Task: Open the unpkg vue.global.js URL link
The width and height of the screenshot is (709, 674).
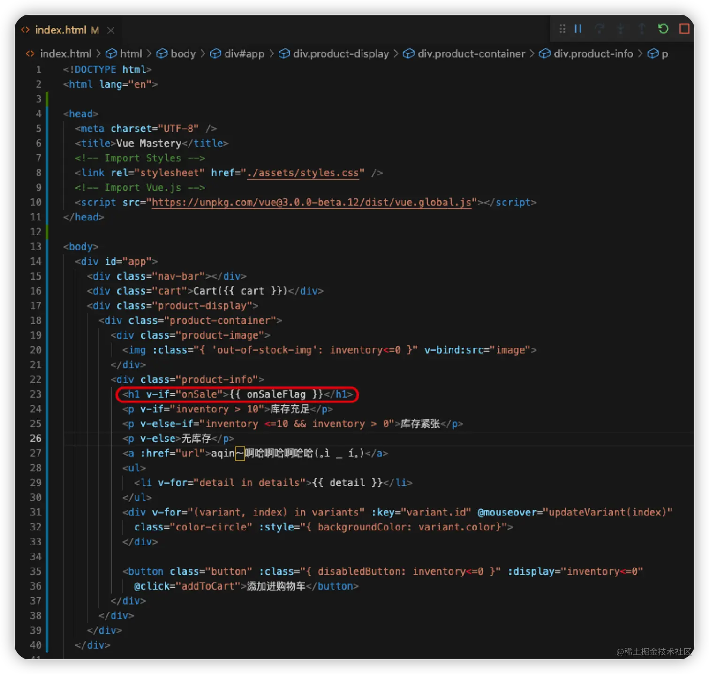Action: pos(312,203)
